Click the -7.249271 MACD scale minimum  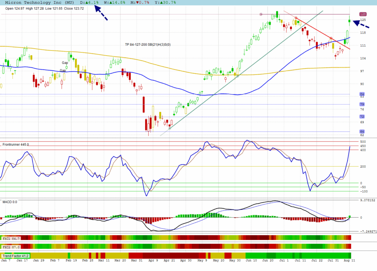point(368,232)
